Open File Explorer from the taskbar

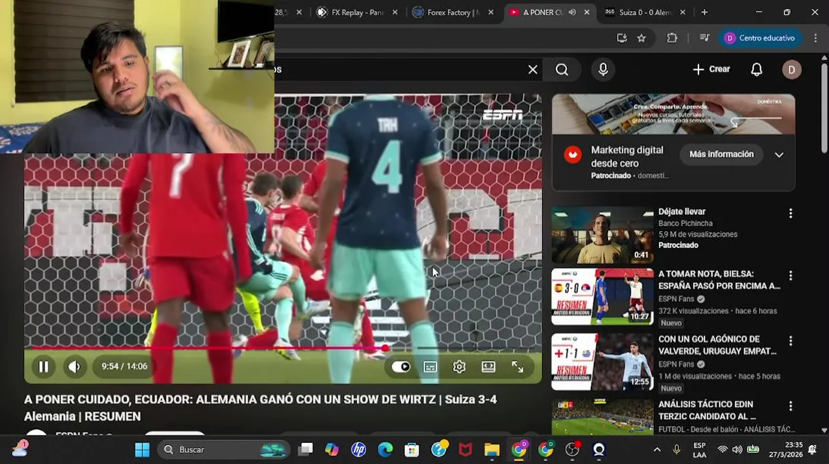pyautogui.click(x=492, y=449)
